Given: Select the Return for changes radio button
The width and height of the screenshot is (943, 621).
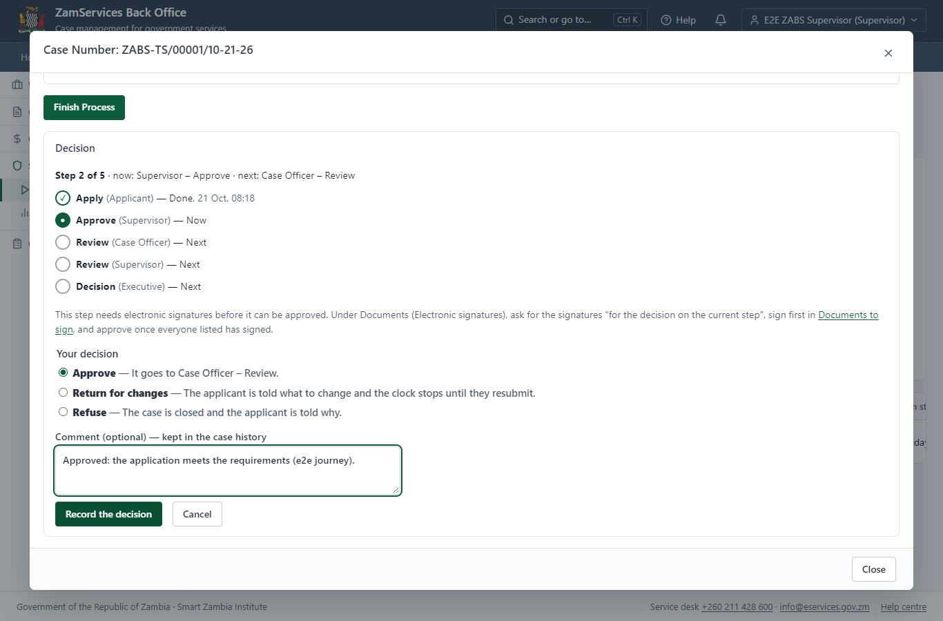Looking at the screenshot, I should tap(63, 393).
